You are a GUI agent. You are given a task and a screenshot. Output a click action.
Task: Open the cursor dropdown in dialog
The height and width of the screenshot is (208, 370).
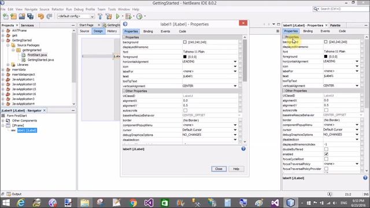pos(235,130)
